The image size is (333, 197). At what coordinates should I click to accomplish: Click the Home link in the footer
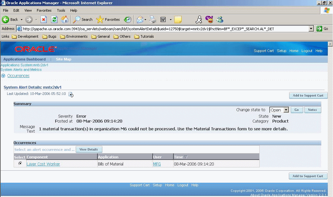pyautogui.click(x=170, y=185)
